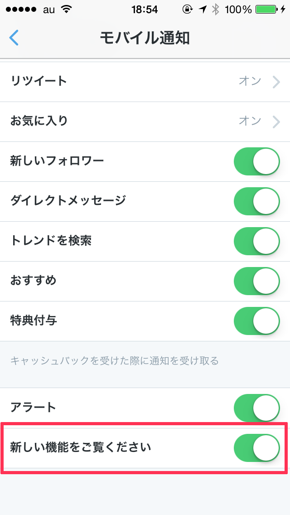
Task: Switch off the 特典付与 notification
Action: pos(256,321)
